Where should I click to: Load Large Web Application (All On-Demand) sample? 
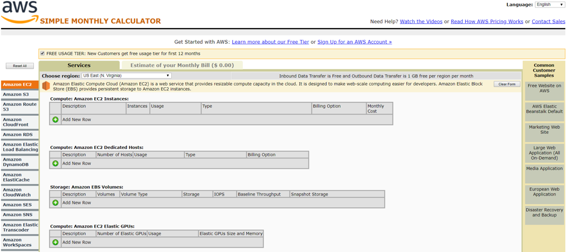click(544, 153)
